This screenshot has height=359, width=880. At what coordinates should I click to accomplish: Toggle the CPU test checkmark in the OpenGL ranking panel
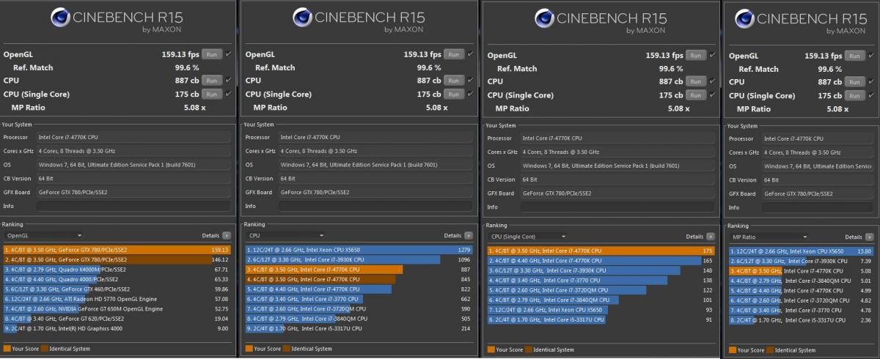pyautogui.click(x=229, y=81)
